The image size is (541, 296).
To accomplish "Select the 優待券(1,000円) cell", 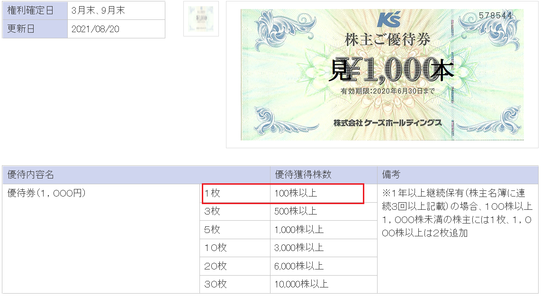I will click(101, 239).
